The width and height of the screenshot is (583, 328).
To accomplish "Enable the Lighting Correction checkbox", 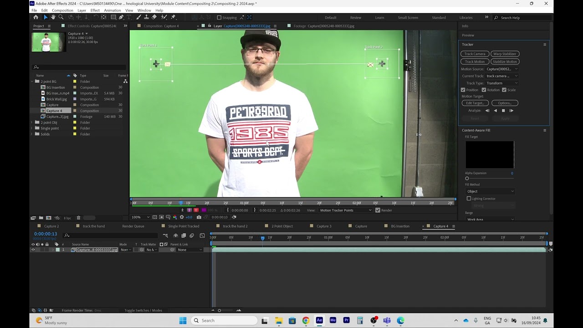I will click(469, 199).
